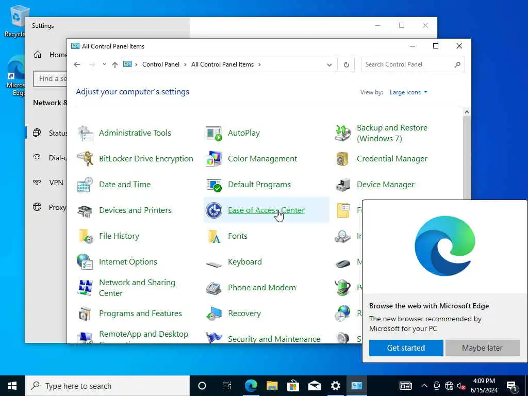
Task: Open Security and Maintenance icon
Action: (214, 338)
